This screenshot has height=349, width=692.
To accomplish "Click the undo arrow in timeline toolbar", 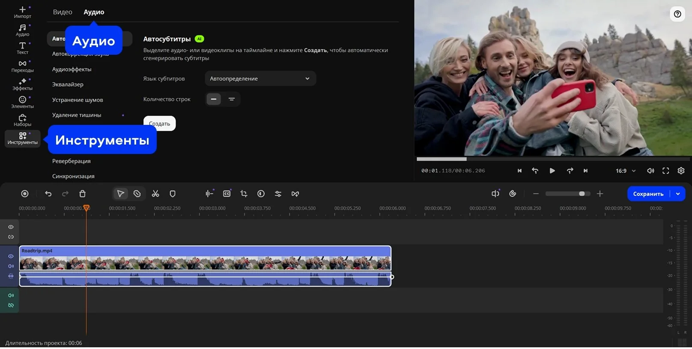I will pos(48,194).
